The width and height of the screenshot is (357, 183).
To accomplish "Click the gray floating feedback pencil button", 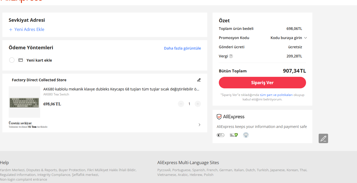I will (x=323, y=138).
